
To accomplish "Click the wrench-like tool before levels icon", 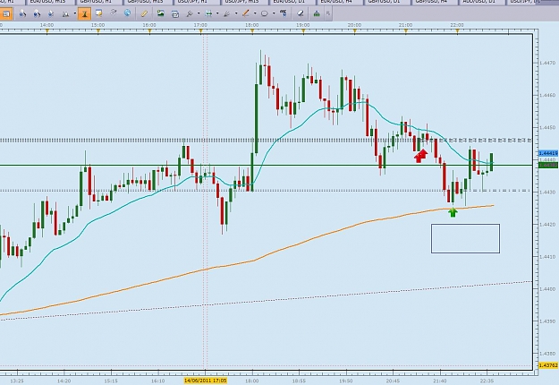I will pyautogui.click(x=190, y=14).
